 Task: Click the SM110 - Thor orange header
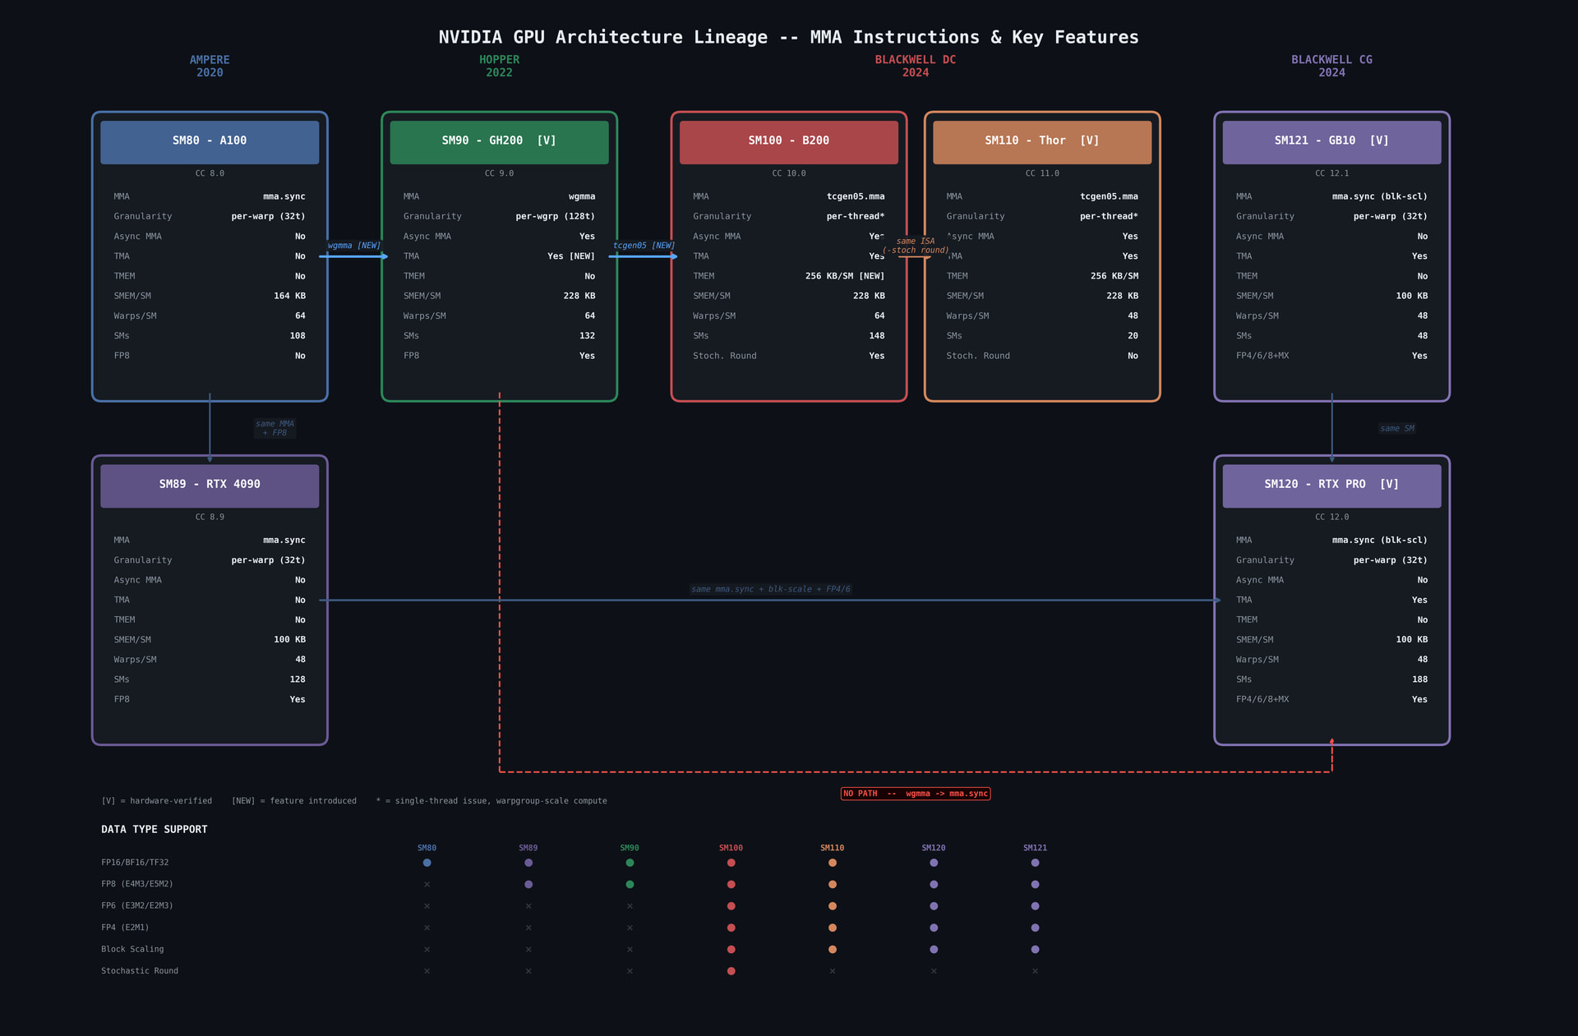coord(1041,141)
